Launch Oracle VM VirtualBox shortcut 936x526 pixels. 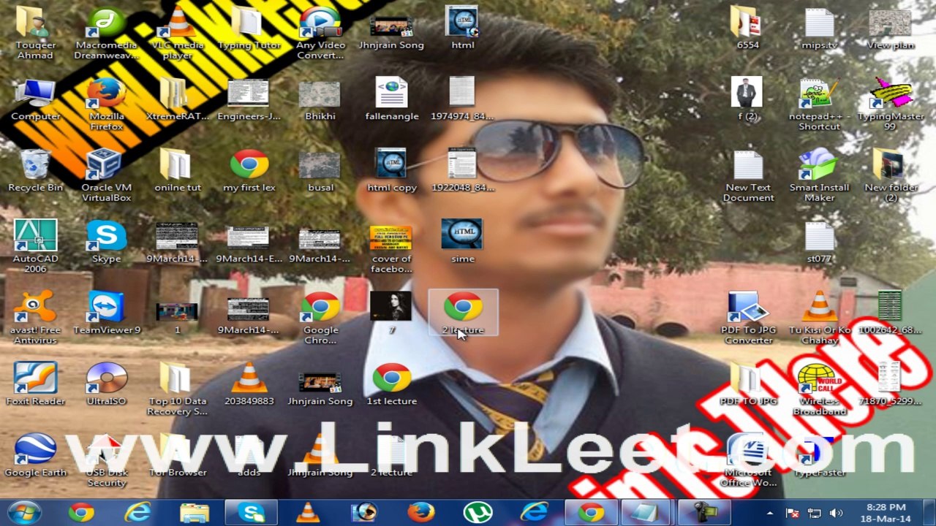106,176
